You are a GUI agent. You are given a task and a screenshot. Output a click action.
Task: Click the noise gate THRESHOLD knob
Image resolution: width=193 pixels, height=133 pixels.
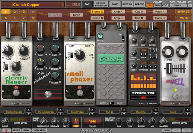43,121
